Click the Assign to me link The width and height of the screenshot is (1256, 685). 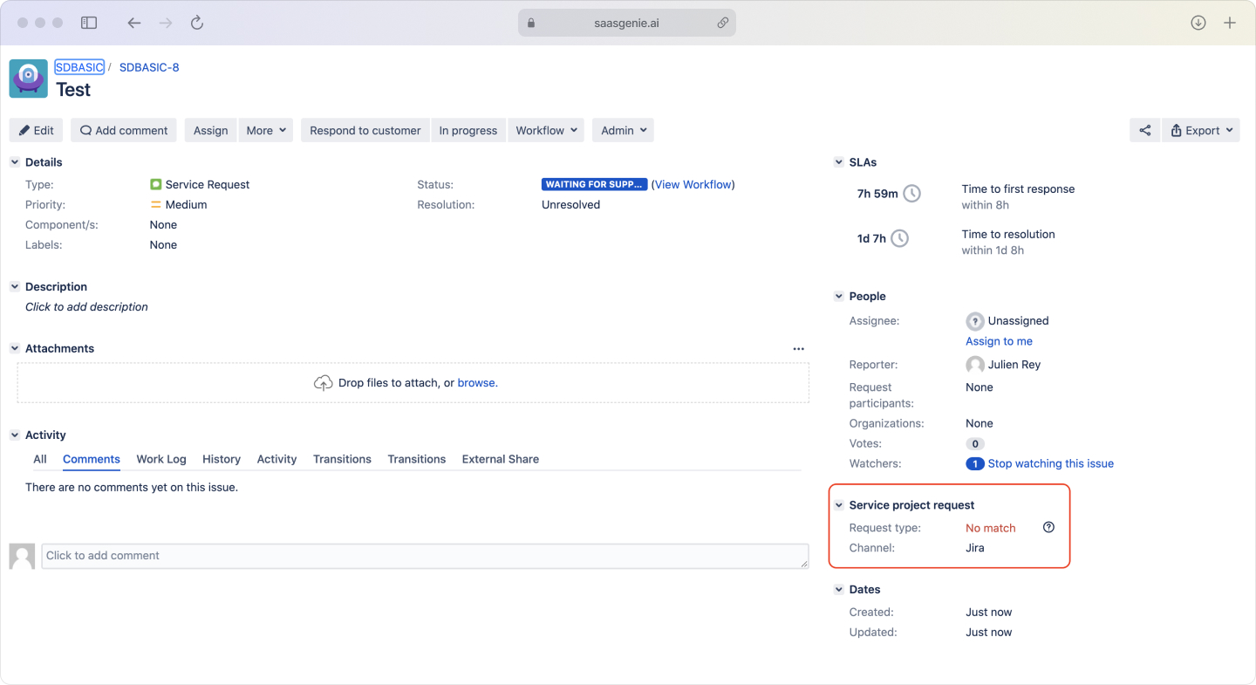tap(999, 340)
